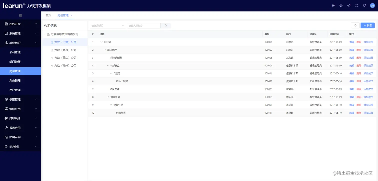
Task: Click the 系统管理 menu icon
Action: click(x=6, y=33)
